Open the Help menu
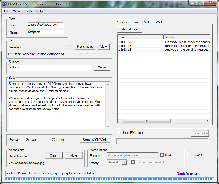The width and height of the screenshot is (219, 184). pos(39,11)
